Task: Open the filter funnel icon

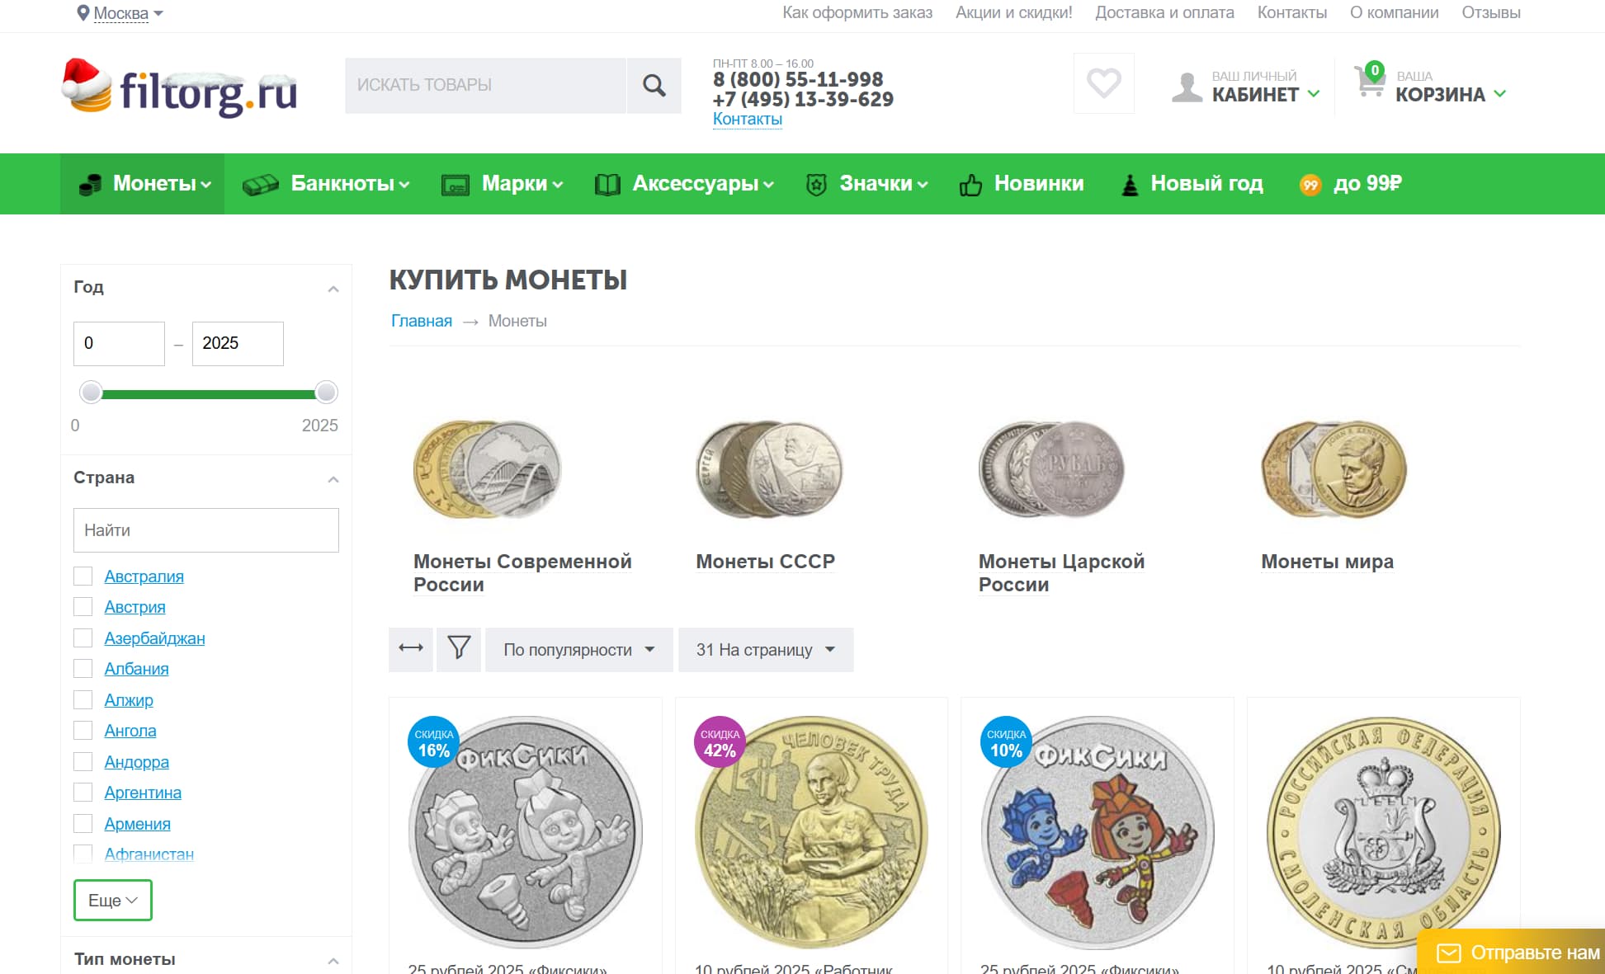Action: pyautogui.click(x=459, y=649)
